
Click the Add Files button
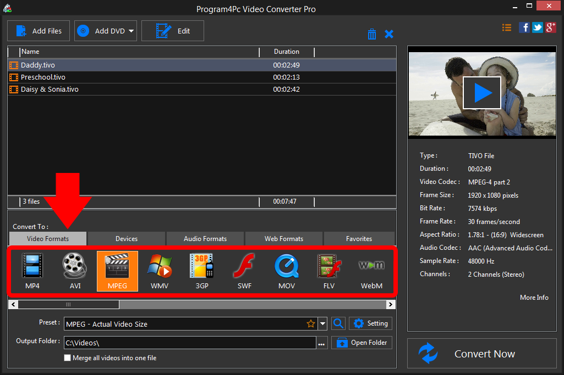[x=39, y=31]
